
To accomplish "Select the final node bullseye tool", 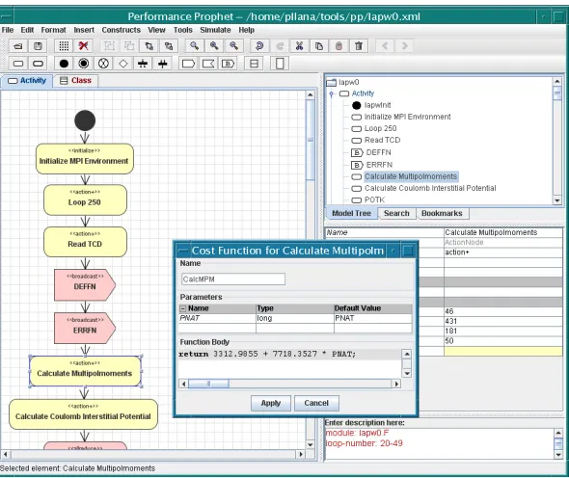I will pos(84,64).
